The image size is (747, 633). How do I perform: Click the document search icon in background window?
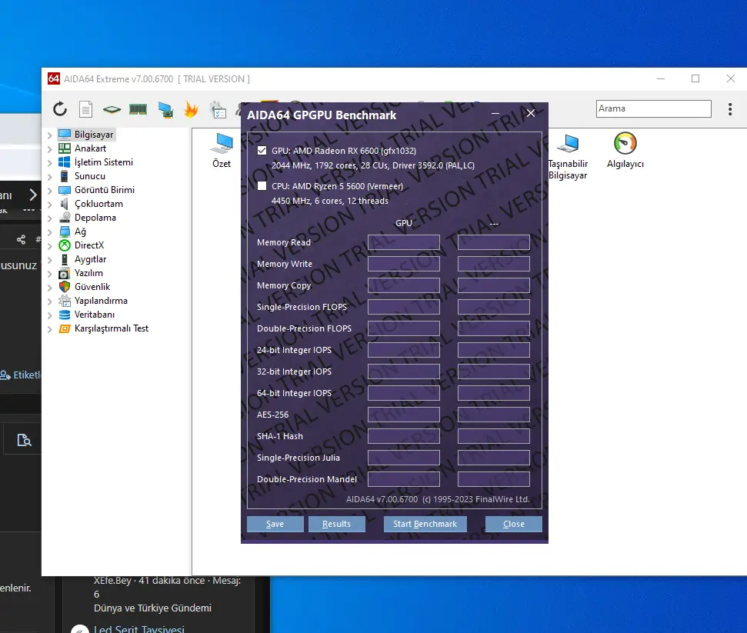[24, 440]
